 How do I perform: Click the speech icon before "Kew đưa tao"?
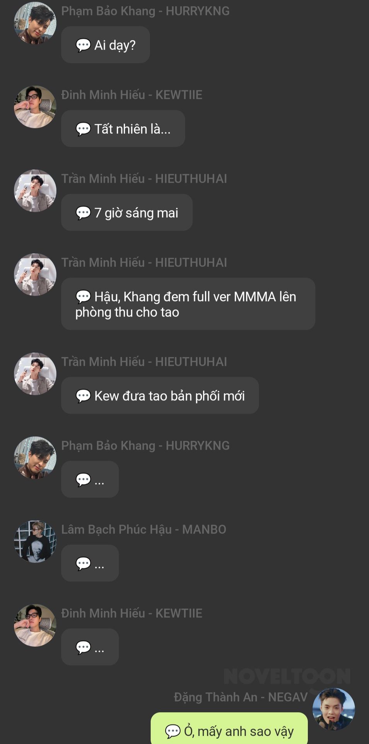pos(83,396)
